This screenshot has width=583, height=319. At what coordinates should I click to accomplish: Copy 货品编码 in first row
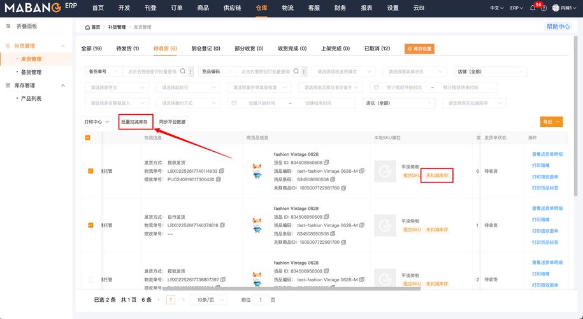[362, 171]
